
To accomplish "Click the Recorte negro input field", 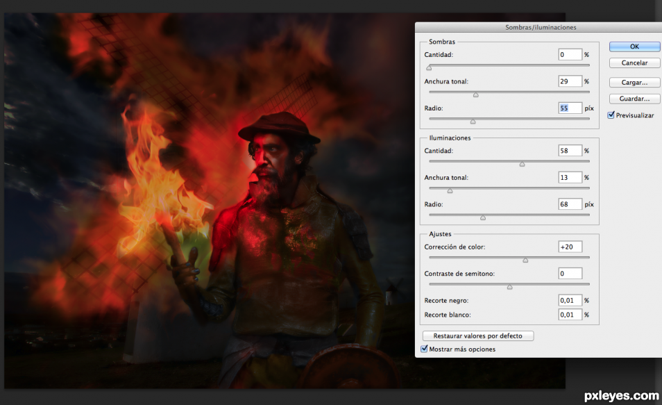I will [x=570, y=301].
